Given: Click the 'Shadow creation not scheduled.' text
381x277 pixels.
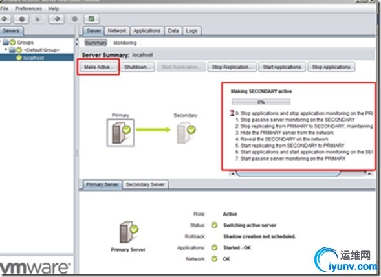Looking at the screenshot, I should point(259,236).
